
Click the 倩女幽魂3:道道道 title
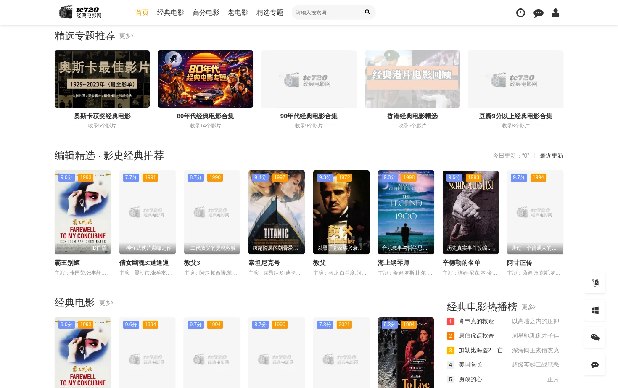coord(144,263)
